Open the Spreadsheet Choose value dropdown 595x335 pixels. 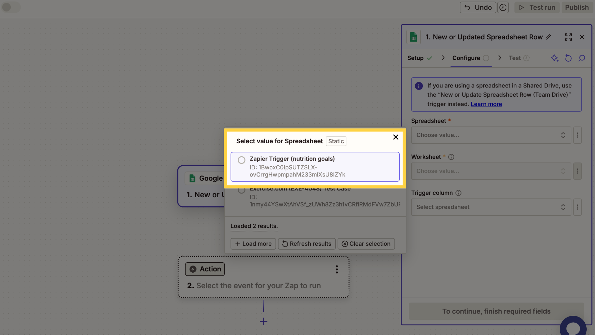click(491, 135)
